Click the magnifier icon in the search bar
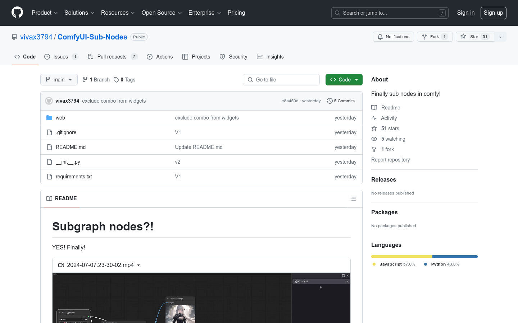The image size is (518, 323). [x=337, y=13]
